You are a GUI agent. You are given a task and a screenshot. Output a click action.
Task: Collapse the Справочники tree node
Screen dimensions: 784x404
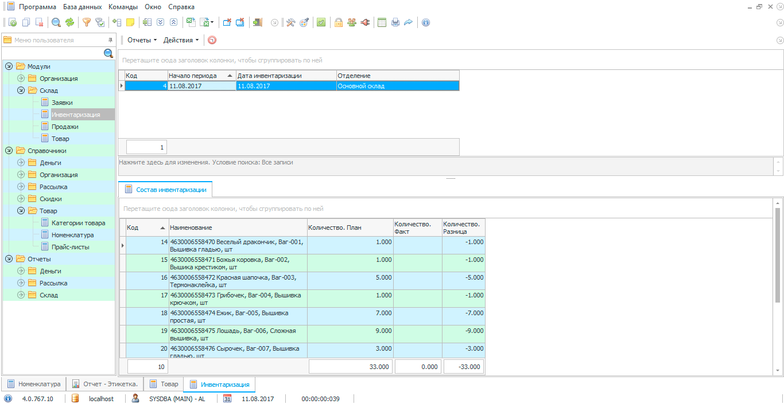9,151
